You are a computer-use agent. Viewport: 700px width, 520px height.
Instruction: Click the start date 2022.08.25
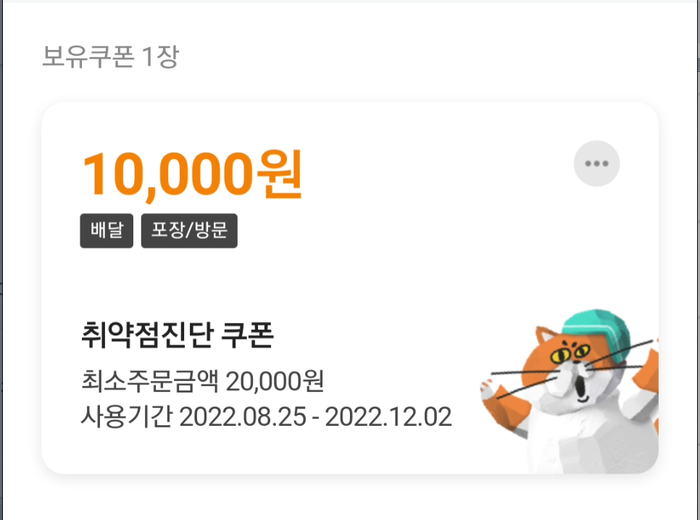click(x=243, y=417)
